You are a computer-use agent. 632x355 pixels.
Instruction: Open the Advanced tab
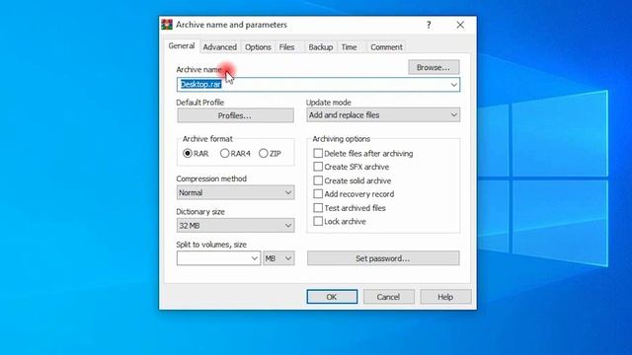[x=219, y=47]
